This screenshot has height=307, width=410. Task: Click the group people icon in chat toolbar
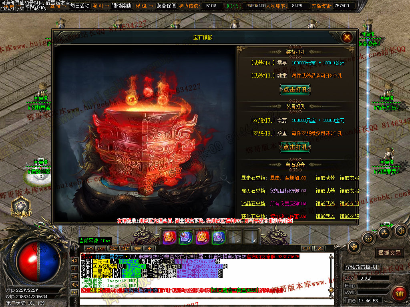pos(125,249)
